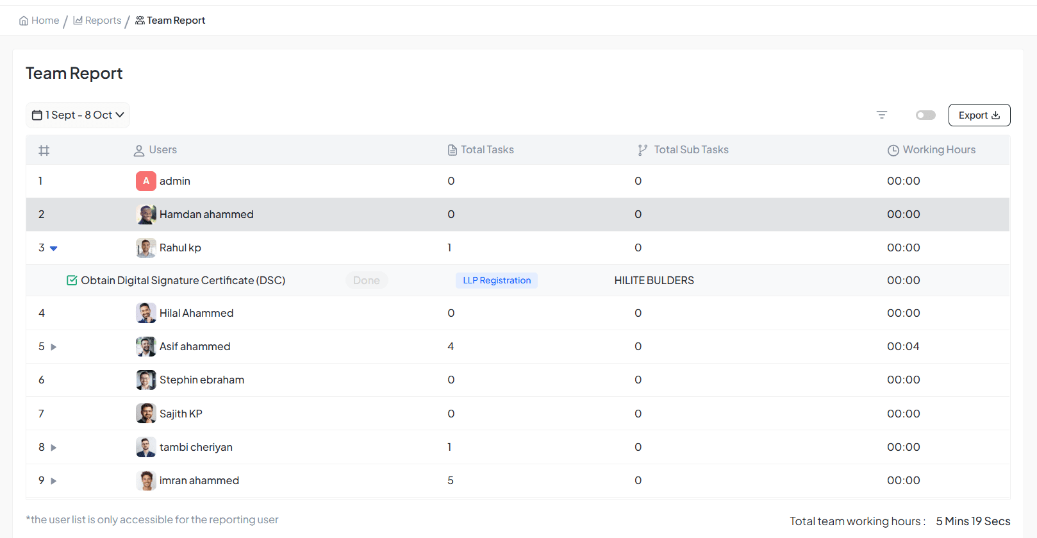Click the Users column person icon
Screen dimensions: 1037x538
[x=139, y=151]
